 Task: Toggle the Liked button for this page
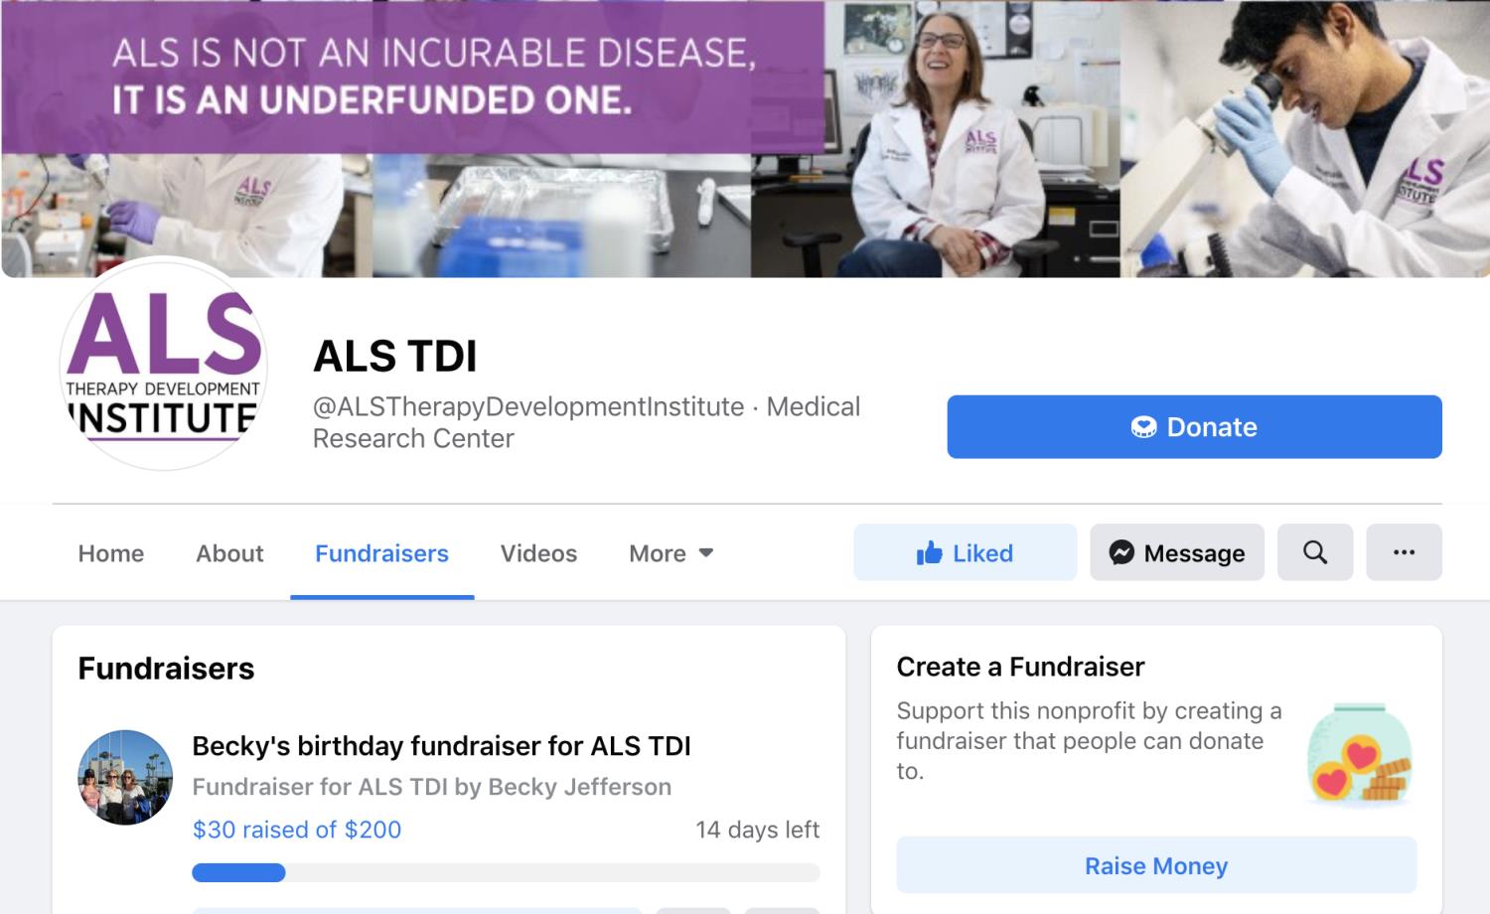pos(965,552)
